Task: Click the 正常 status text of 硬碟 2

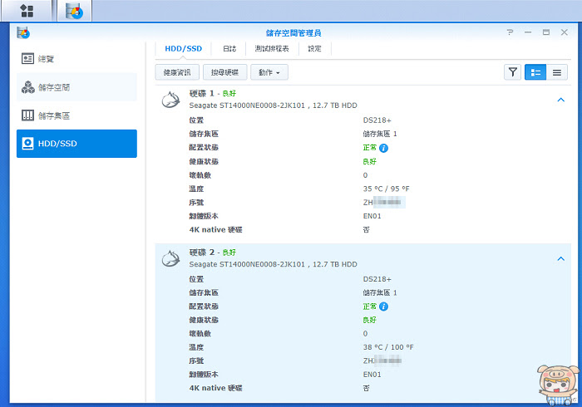Action: point(369,306)
